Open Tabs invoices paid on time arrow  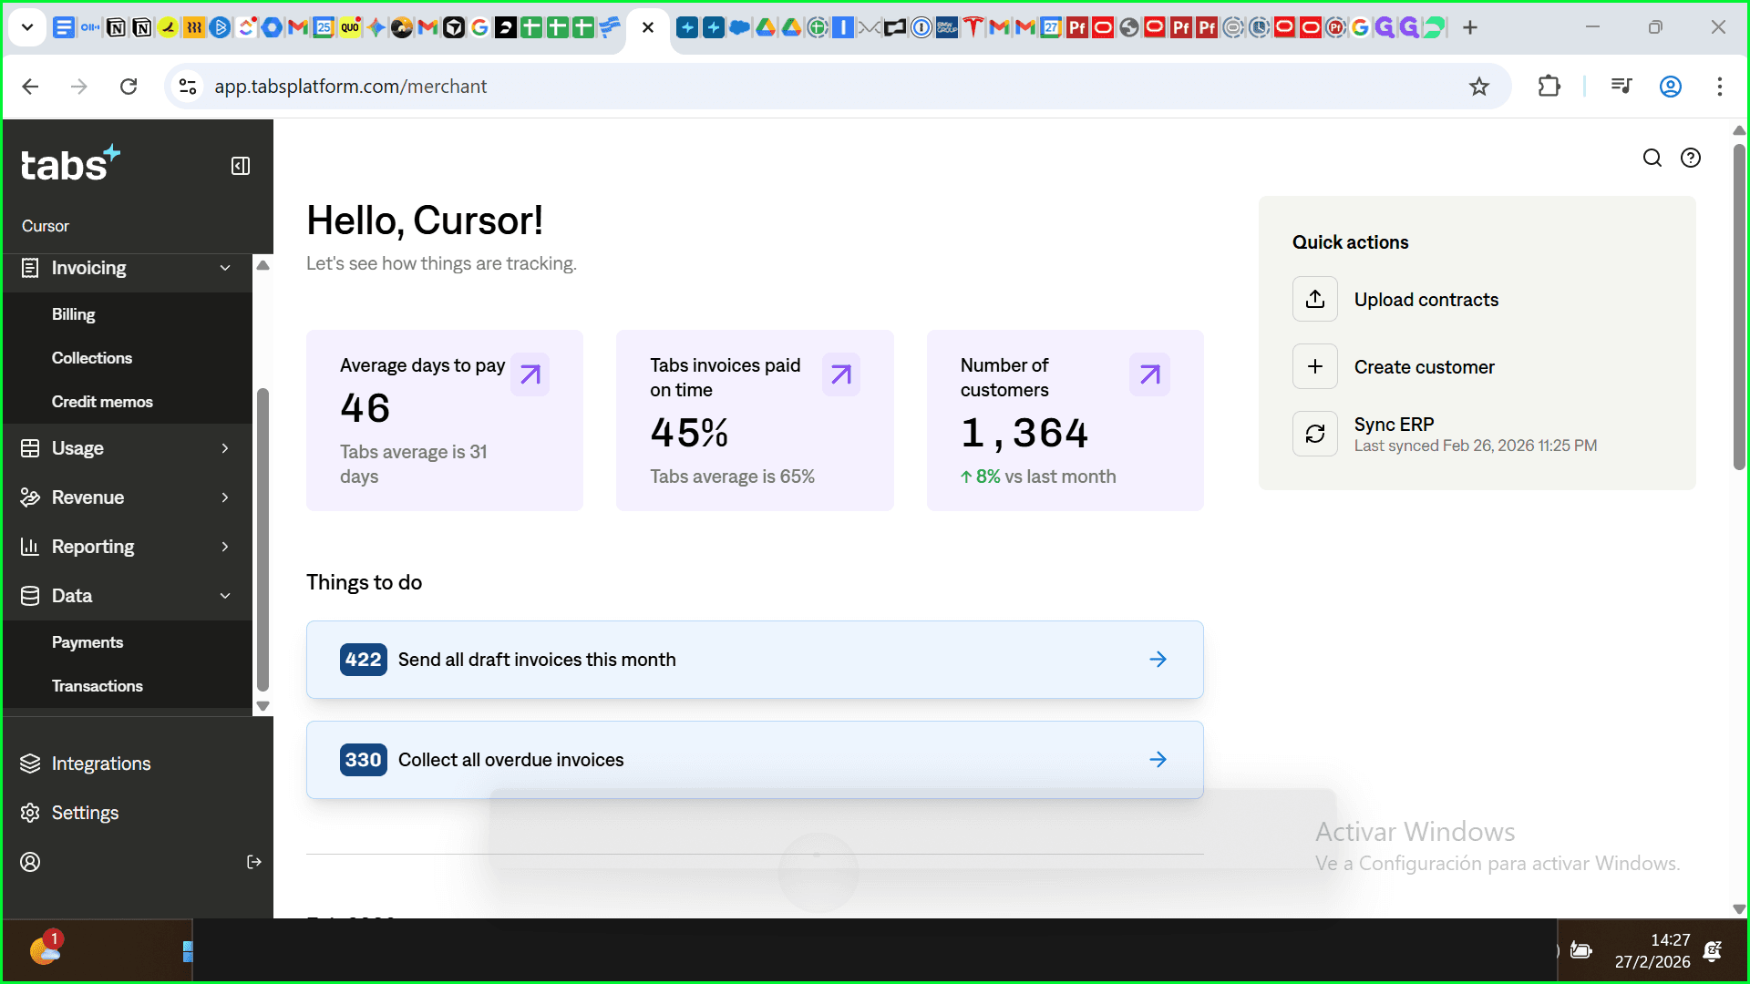841,374
